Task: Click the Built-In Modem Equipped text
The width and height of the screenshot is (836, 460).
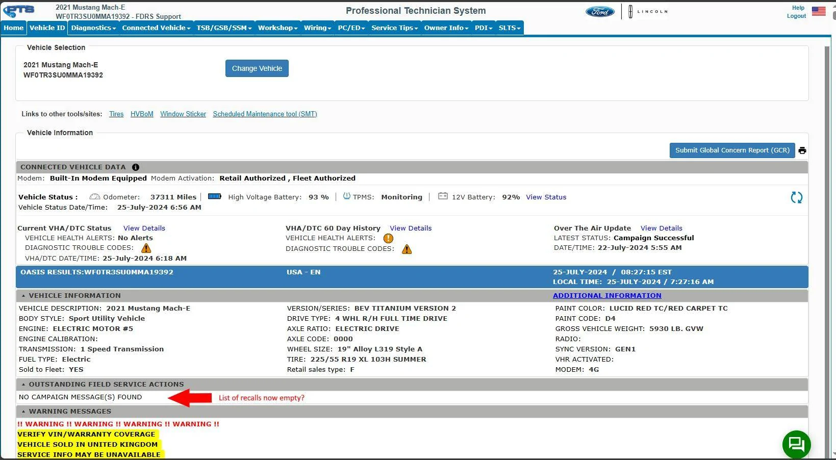Action: coord(98,178)
